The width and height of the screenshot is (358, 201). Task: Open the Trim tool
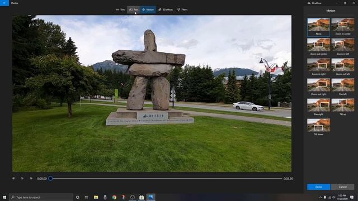(120, 9)
